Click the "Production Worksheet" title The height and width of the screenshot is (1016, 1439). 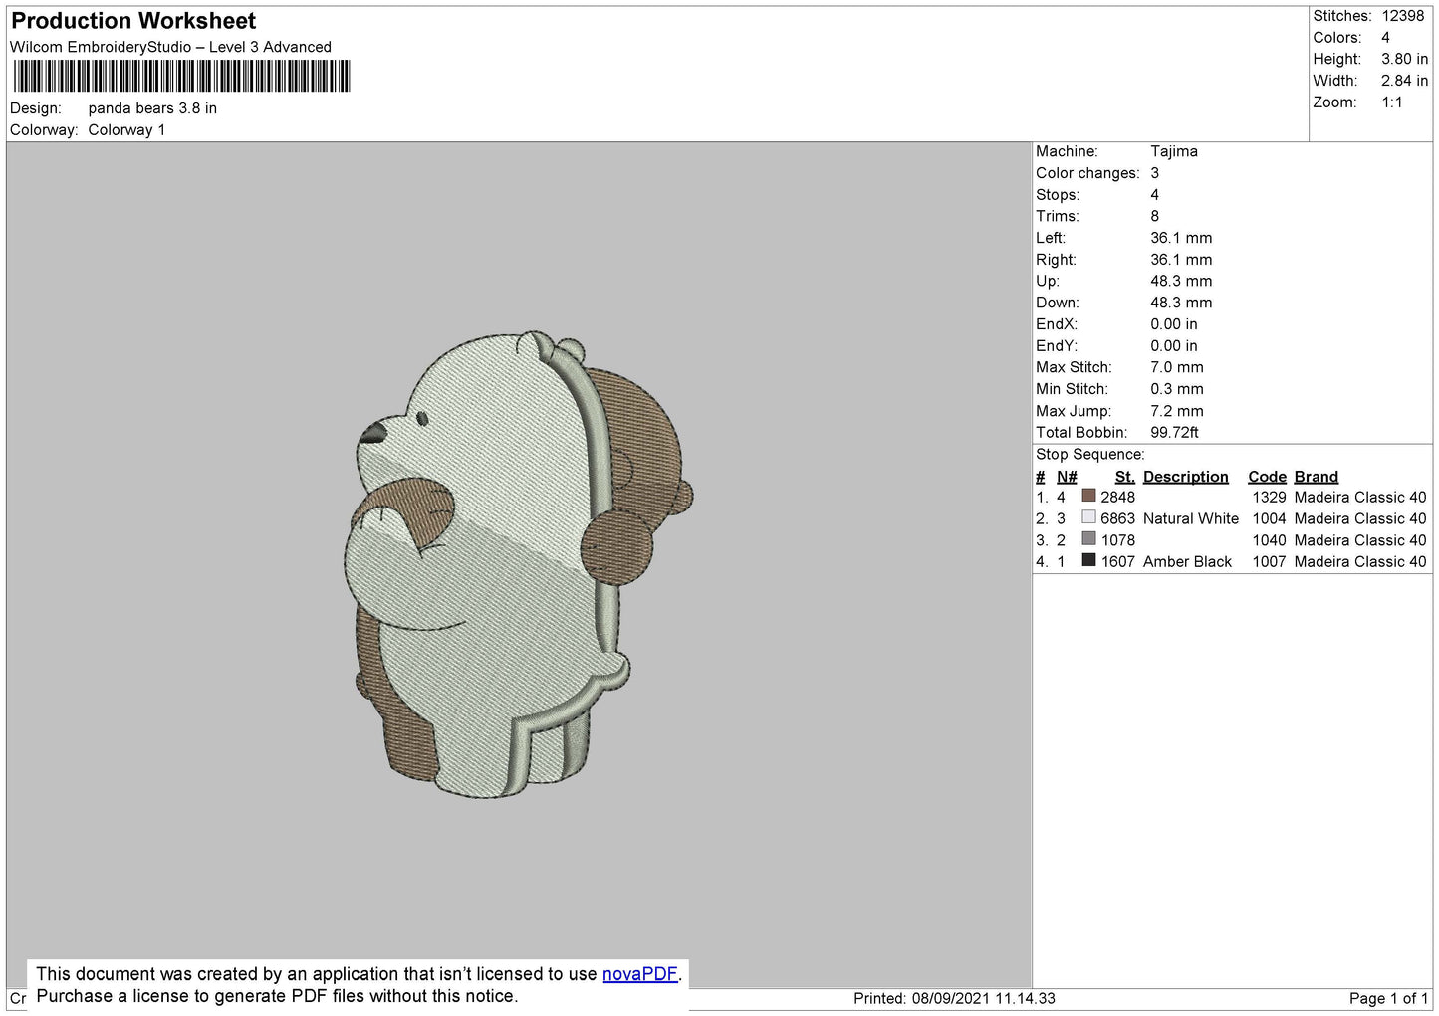point(133,21)
